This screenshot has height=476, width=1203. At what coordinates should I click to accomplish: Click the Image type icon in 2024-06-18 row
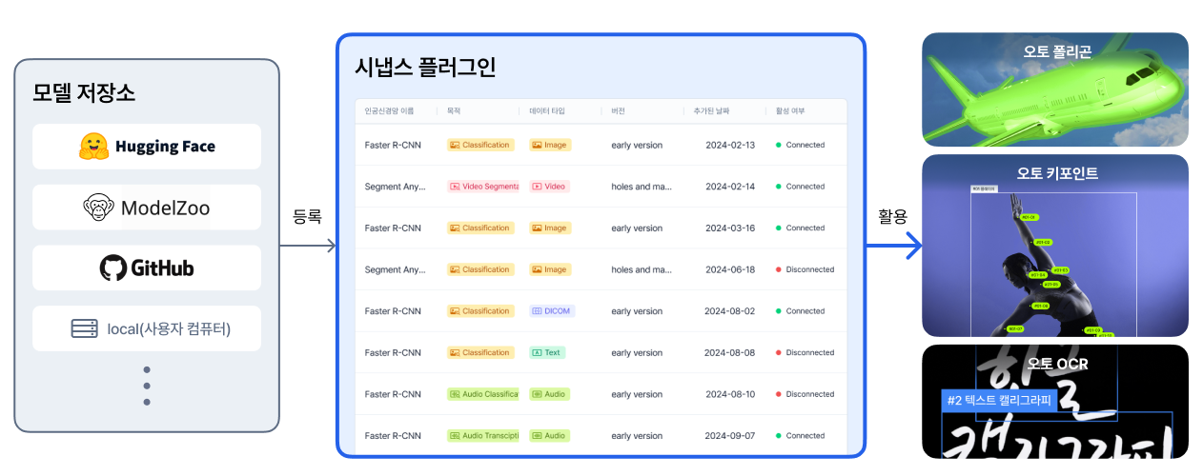point(538,270)
